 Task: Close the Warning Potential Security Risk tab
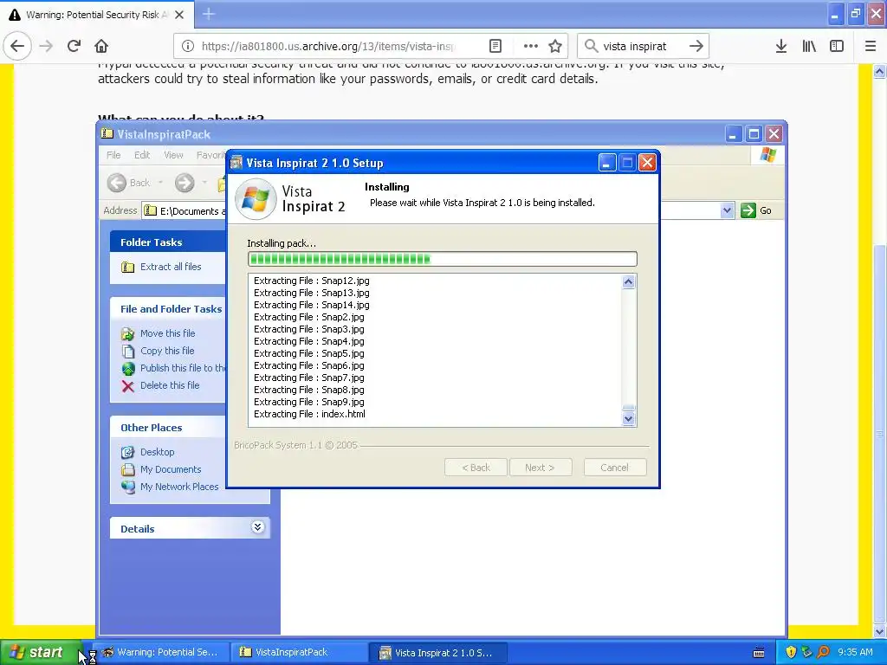click(x=179, y=15)
